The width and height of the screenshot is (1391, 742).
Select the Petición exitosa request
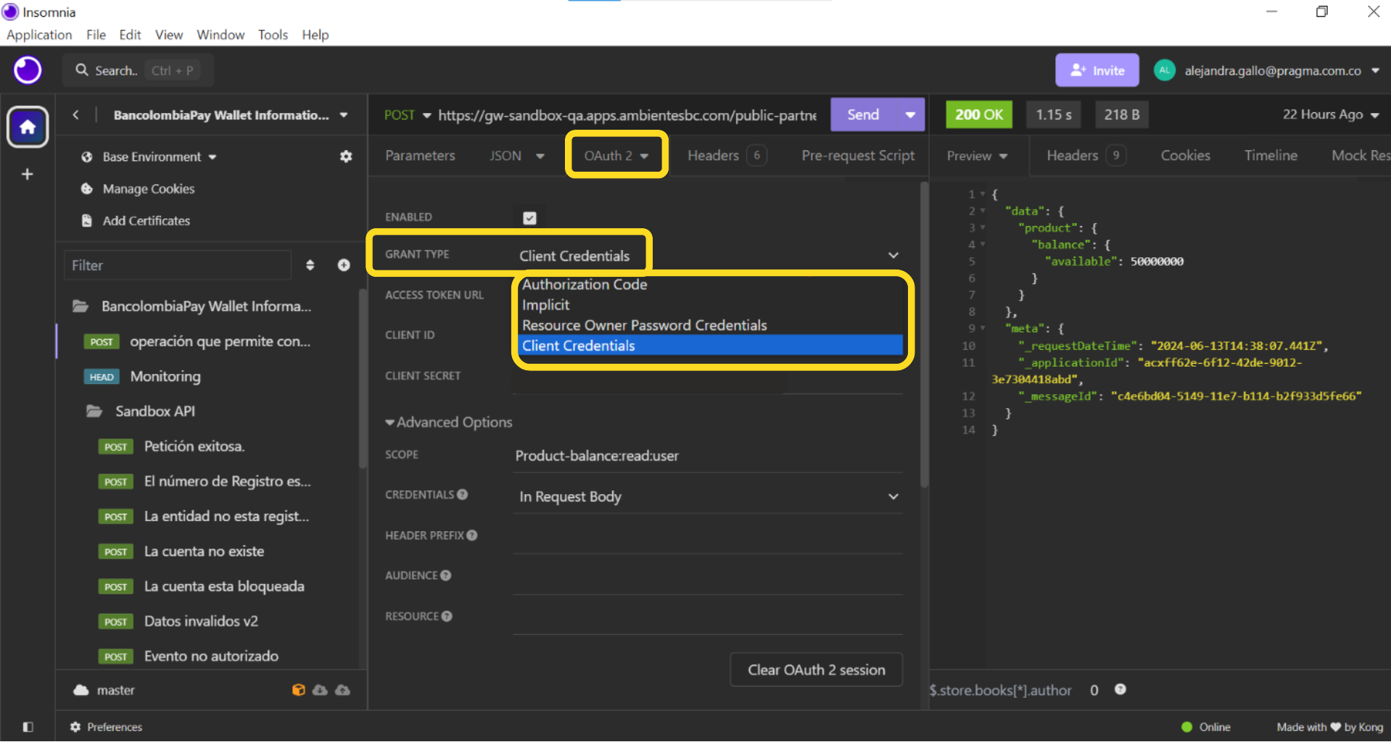point(194,446)
